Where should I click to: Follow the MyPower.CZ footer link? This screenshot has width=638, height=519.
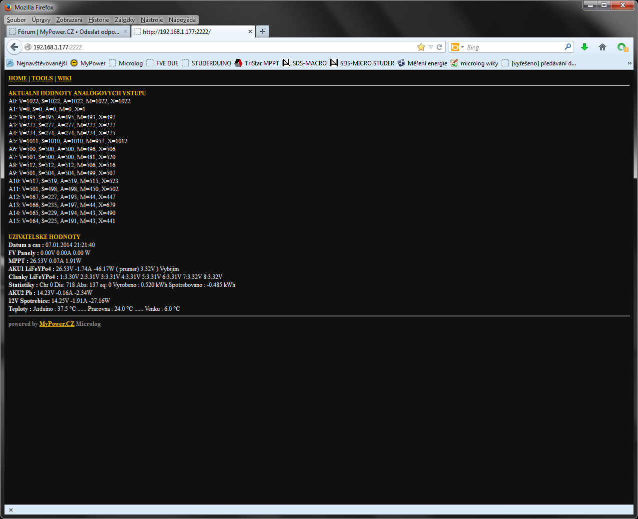pyautogui.click(x=56, y=324)
